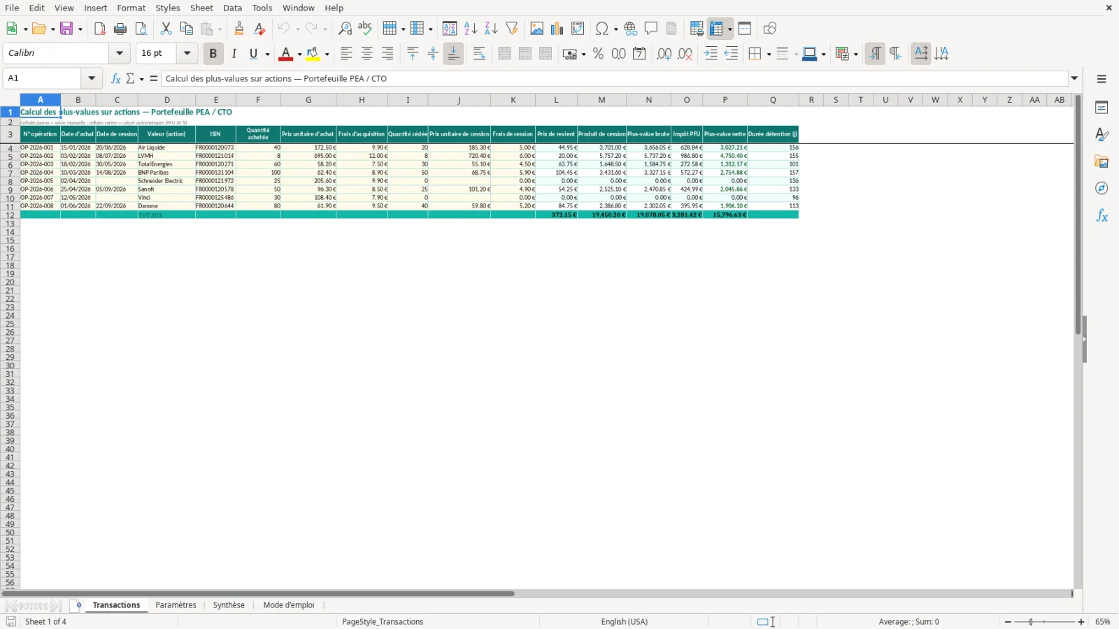Click into the formula input line
The width and height of the screenshot is (1119, 629).
pos(615,78)
